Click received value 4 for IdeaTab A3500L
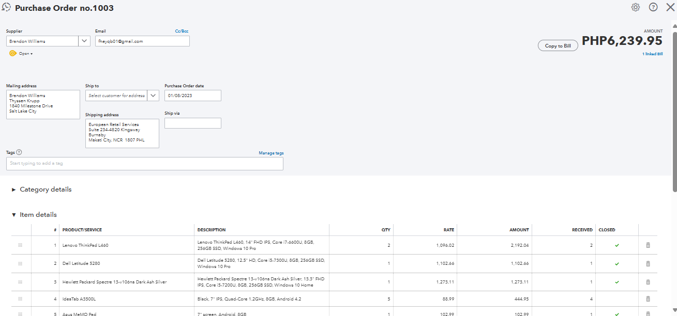Image resolution: width=677 pixels, height=316 pixels. tap(564, 299)
